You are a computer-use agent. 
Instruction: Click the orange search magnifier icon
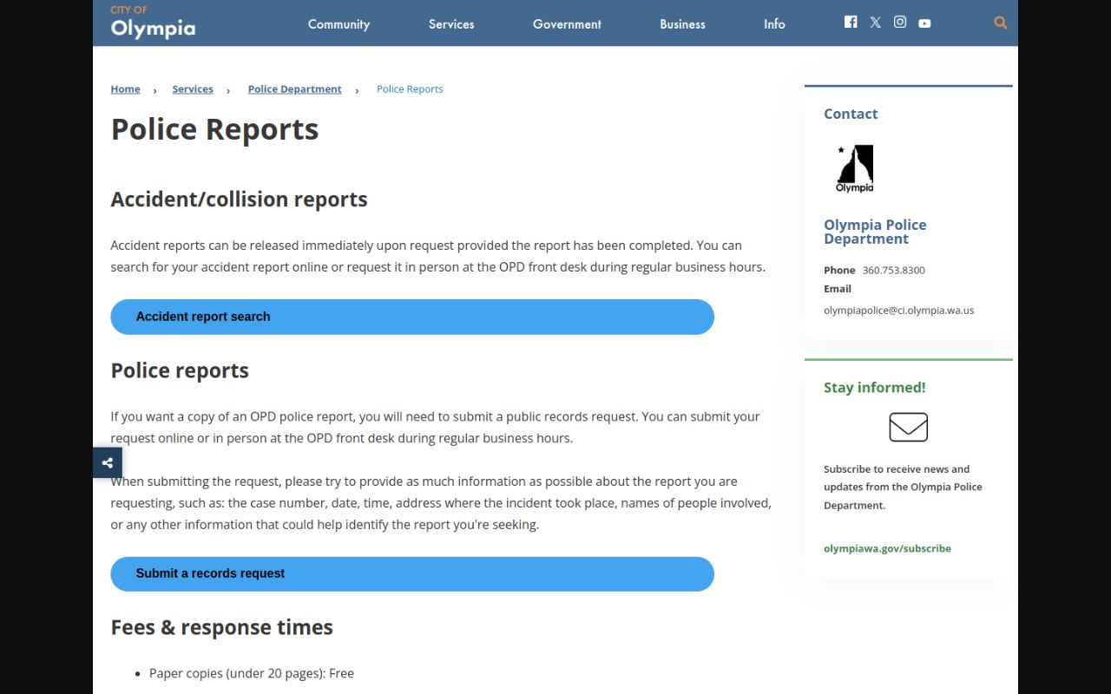click(1001, 23)
